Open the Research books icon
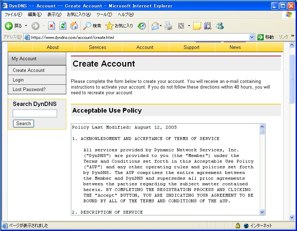 pyautogui.click(x=208, y=26)
